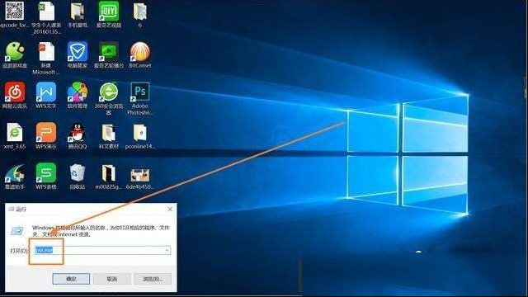This screenshot has height=297, width=528.
Task: Close the 运行 Run dialog
Action: [170, 209]
